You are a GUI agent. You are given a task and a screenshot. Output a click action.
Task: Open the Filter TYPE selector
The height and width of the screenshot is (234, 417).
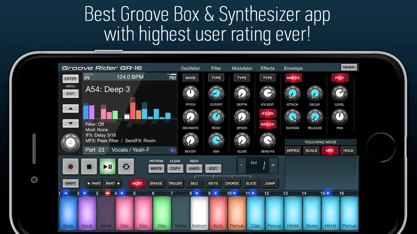[216, 78]
